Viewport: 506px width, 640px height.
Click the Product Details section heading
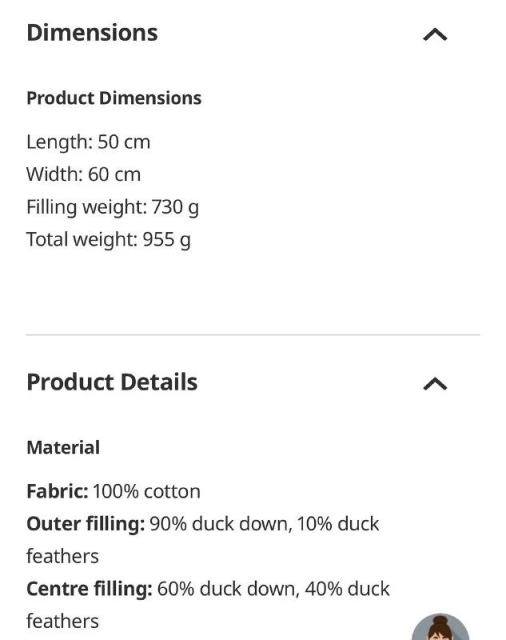click(112, 382)
